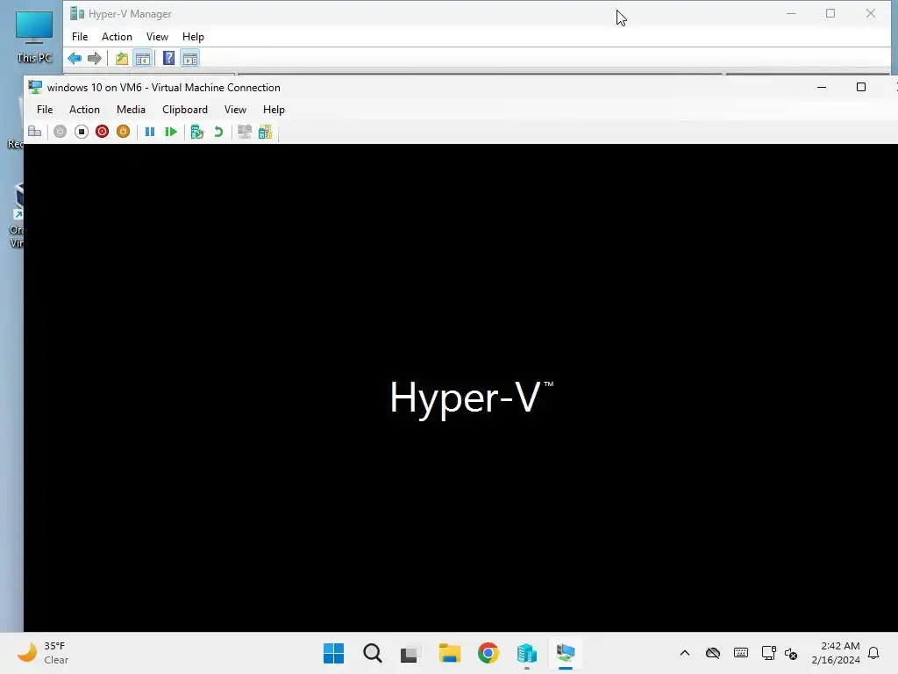Shut down the VM using red power icon
This screenshot has height=674, width=898.
102,132
